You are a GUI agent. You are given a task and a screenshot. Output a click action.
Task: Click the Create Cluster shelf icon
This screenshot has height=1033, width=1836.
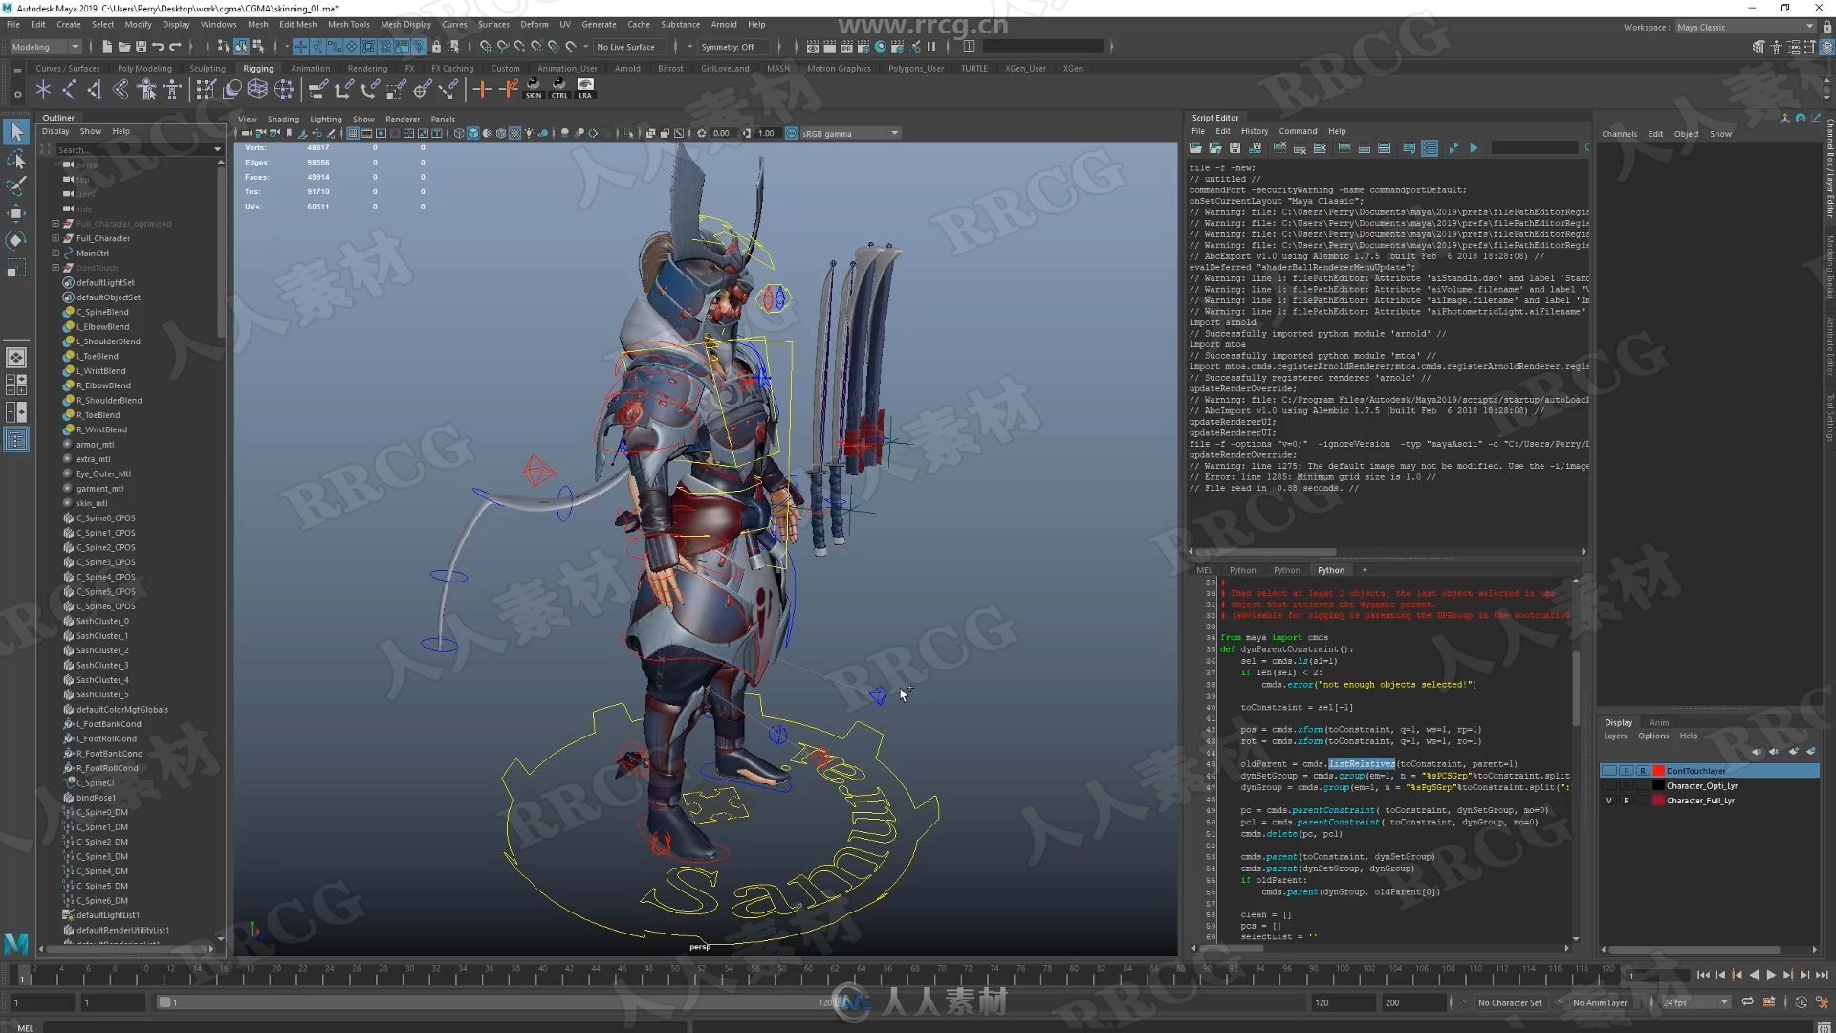[284, 89]
